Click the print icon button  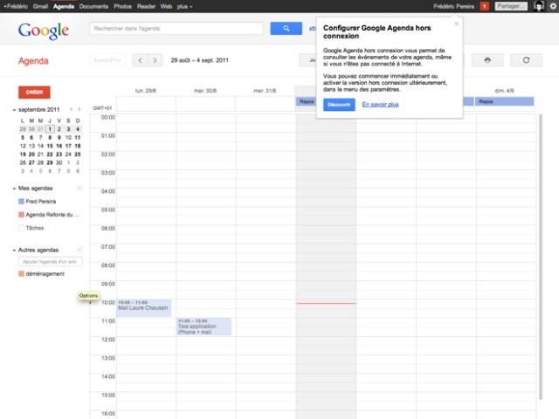487,60
